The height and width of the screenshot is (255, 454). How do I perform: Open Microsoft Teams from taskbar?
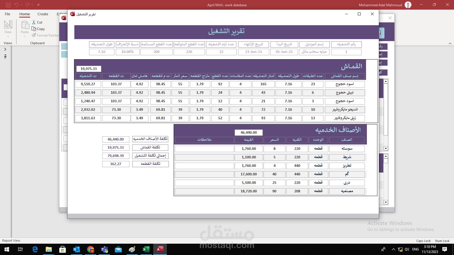point(104,249)
